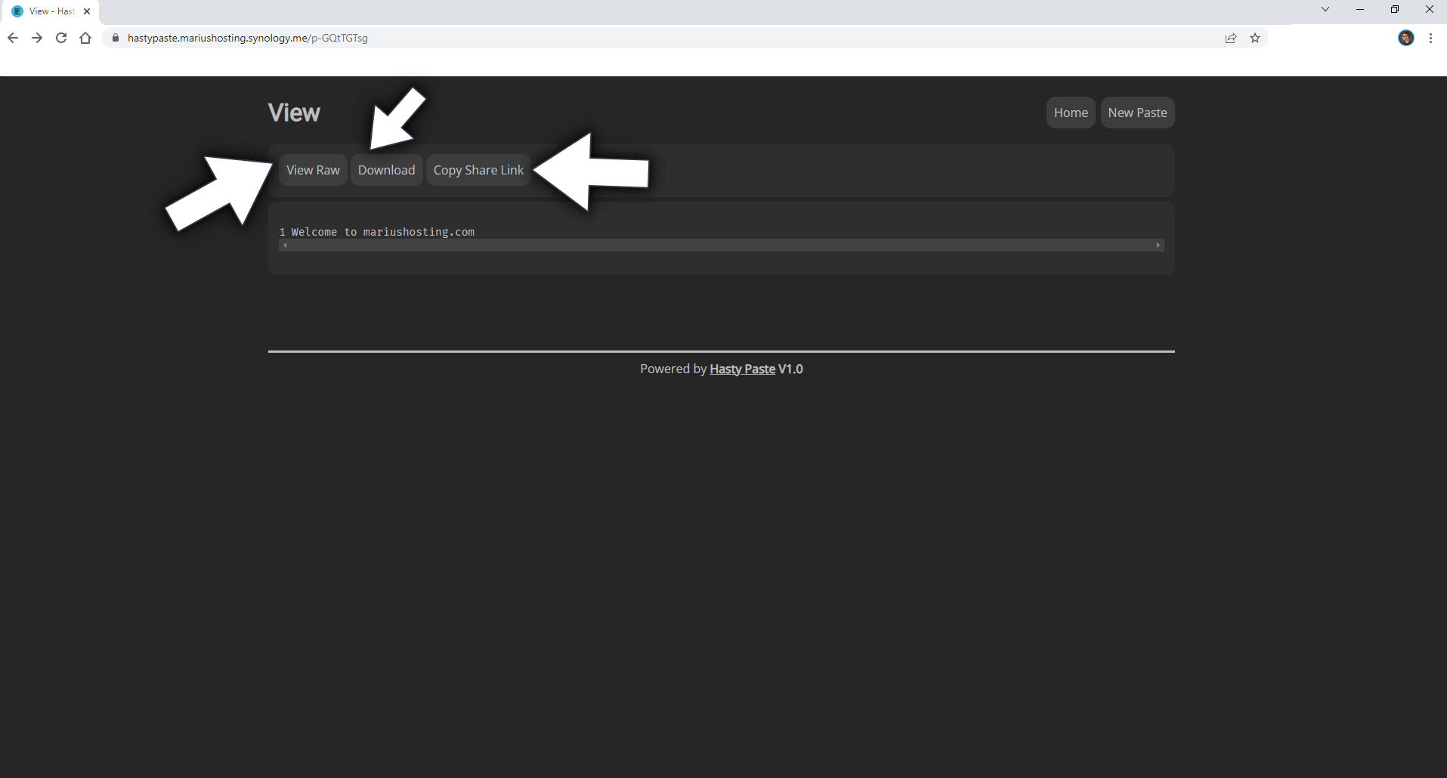This screenshot has width=1447, height=778.
Task: Click the left arrow of the paste scrollbar
Action: coord(284,245)
